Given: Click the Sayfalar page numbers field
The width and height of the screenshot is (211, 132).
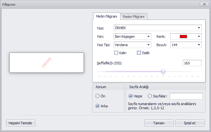Looking at the screenshot, I should 186,96.
